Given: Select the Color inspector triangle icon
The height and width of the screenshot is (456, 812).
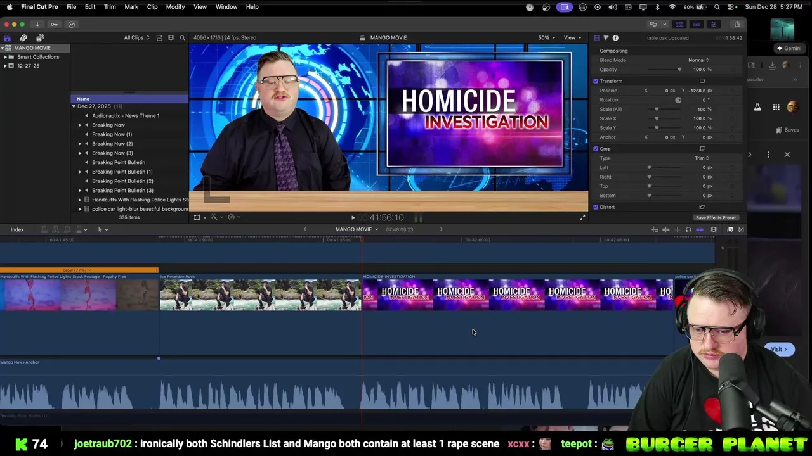Looking at the screenshot, I should pyautogui.click(x=606, y=38).
